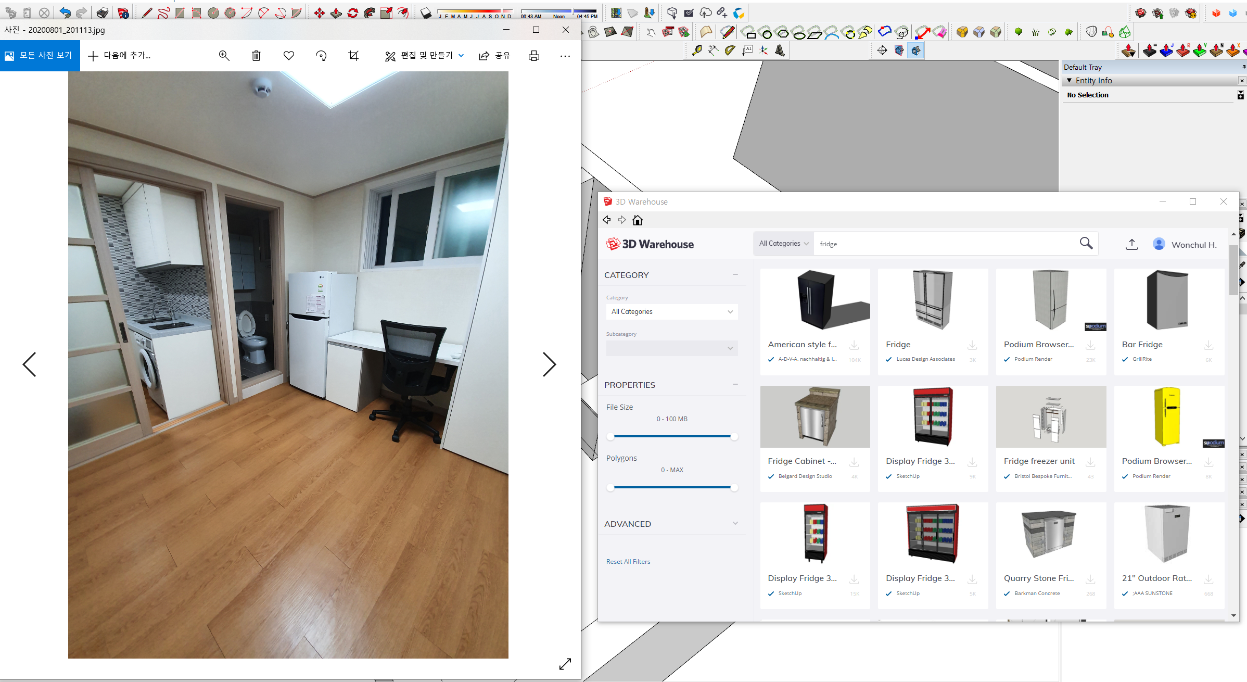This screenshot has height=682, width=1247.
Task: Click the Undo arrow in SketchUp toolbar
Action: pyautogui.click(x=65, y=13)
